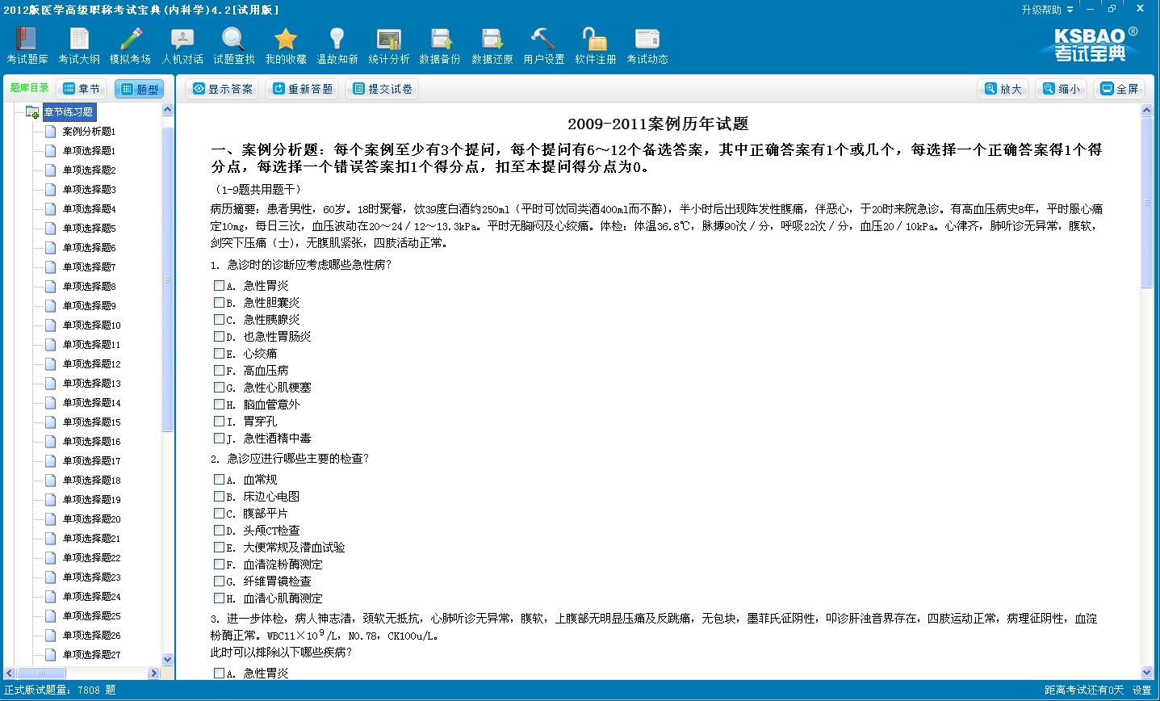Open 温故知新 review feature

coord(337,44)
